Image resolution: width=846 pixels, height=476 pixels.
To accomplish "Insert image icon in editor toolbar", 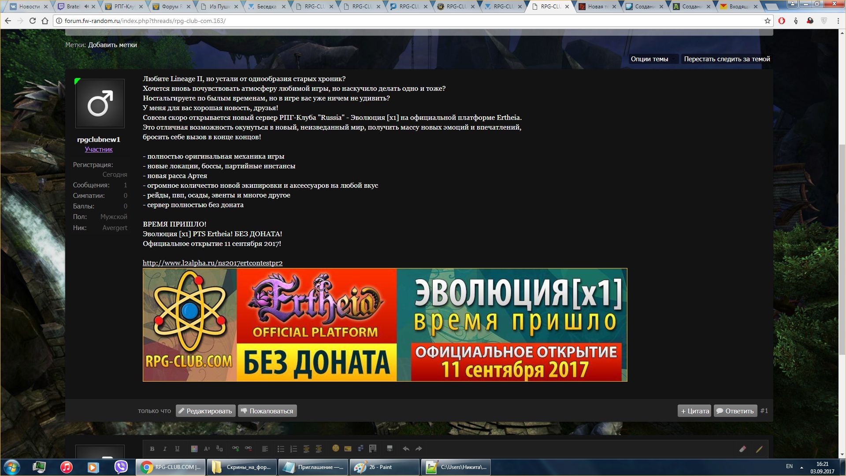I will (x=348, y=449).
